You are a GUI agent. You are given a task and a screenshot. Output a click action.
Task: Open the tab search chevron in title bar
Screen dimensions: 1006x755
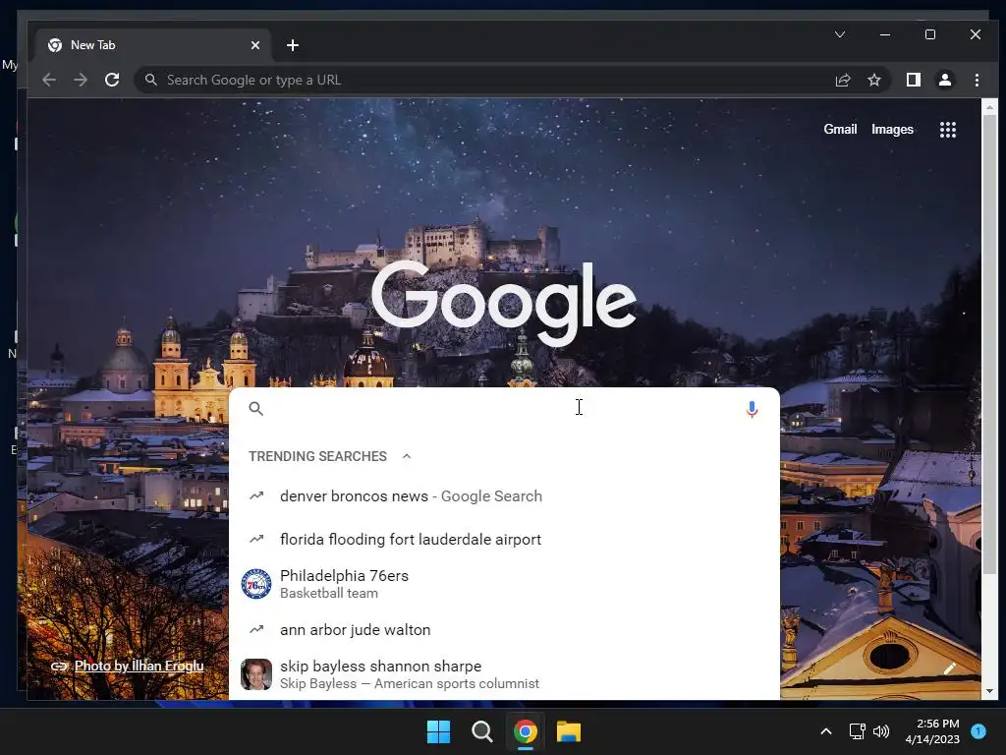[839, 34]
